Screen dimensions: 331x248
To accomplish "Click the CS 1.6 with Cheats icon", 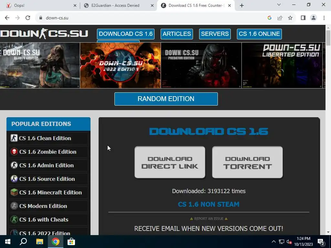I will tap(14, 220).
